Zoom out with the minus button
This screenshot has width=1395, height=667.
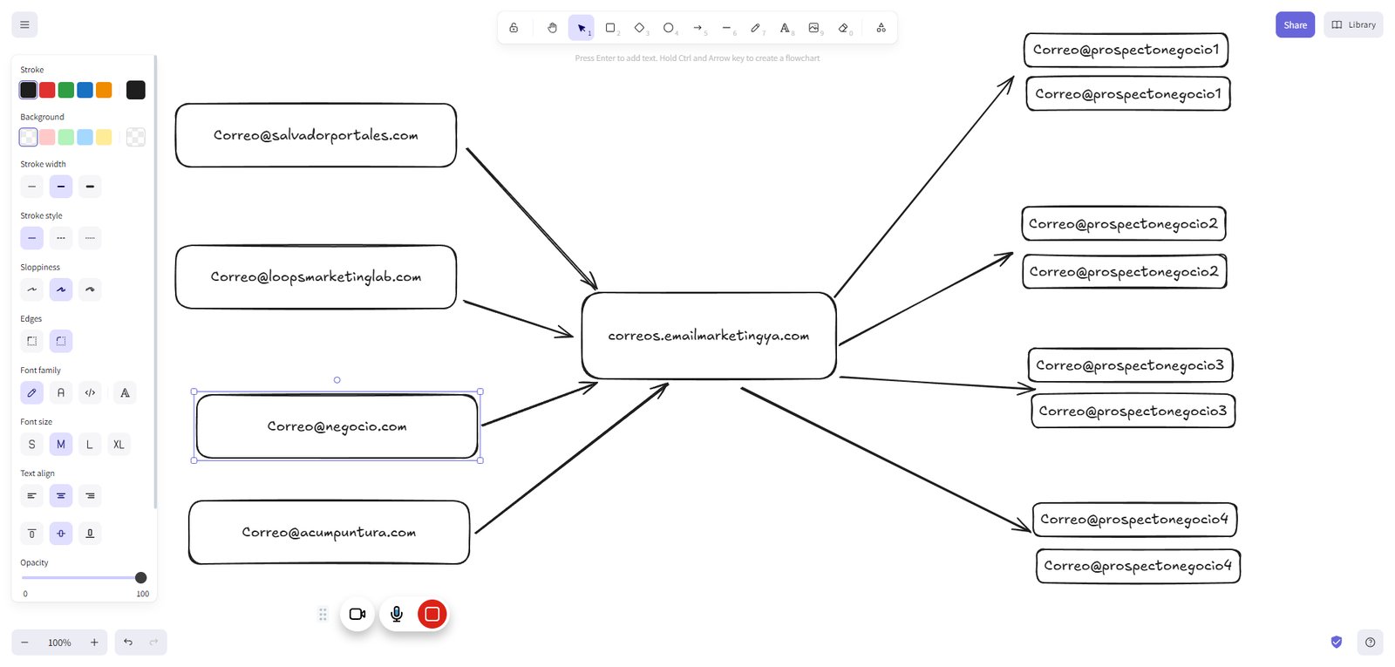click(24, 643)
